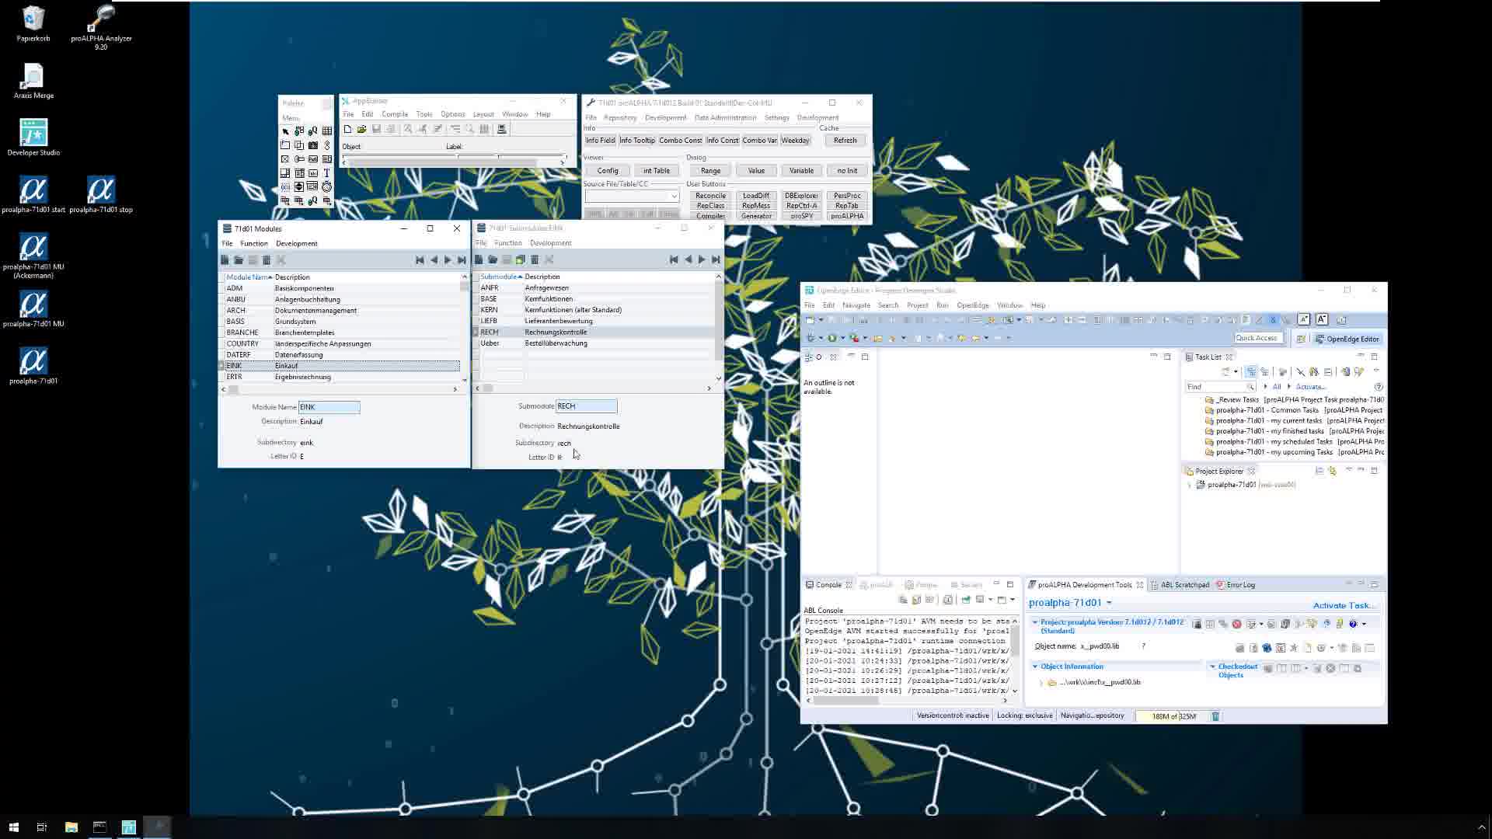Collapse the Project proalpha Version section
1492x839 pixels.
click(1035, 622)
